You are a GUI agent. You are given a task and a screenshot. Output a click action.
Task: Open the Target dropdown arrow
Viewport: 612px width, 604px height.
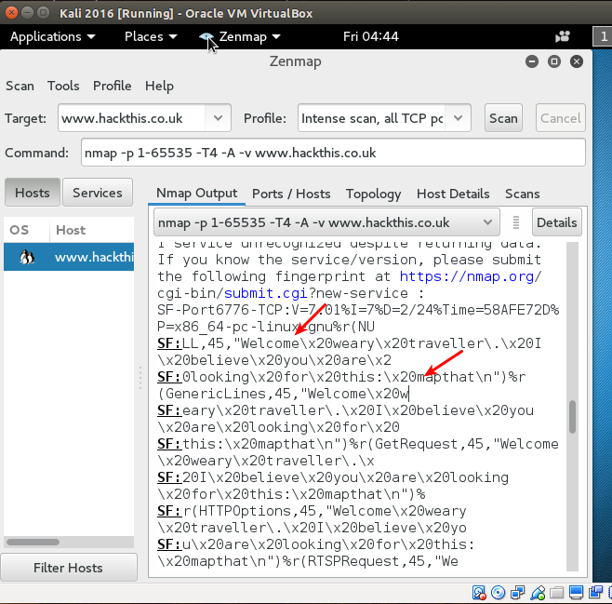(x=219, y=118)
